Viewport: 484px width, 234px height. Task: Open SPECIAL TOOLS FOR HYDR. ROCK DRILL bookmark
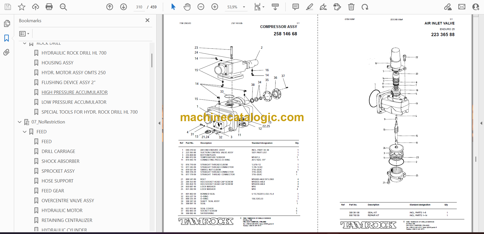(x=89, y=112)
